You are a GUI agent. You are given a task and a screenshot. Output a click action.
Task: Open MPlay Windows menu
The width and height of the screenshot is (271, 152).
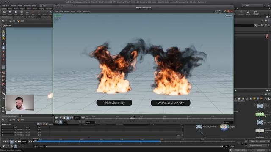[86, 11]
